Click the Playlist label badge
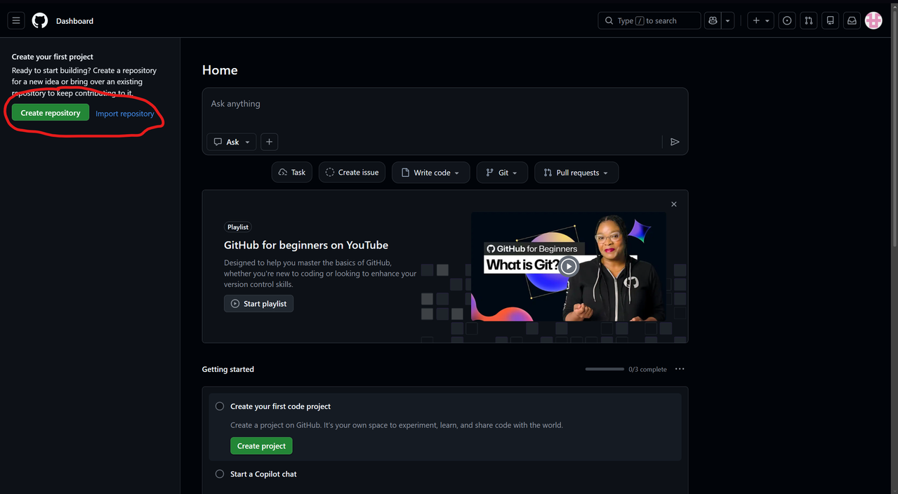This screenshot has height=494, width=898. 238,227
